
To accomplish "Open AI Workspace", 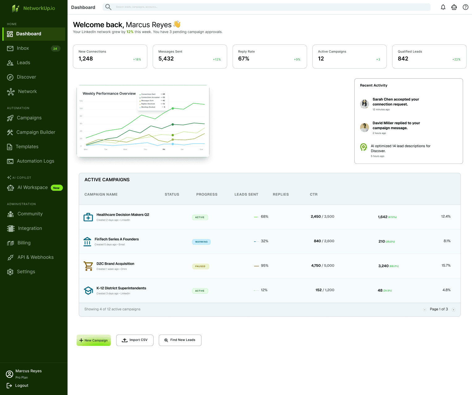I will tap(34, 188).
